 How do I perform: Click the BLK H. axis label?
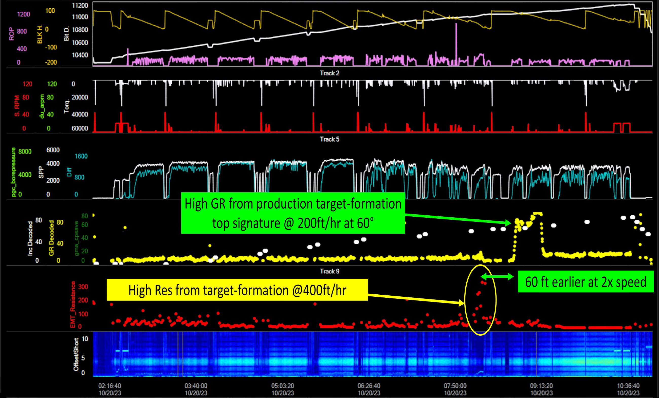tap(40, 34)
